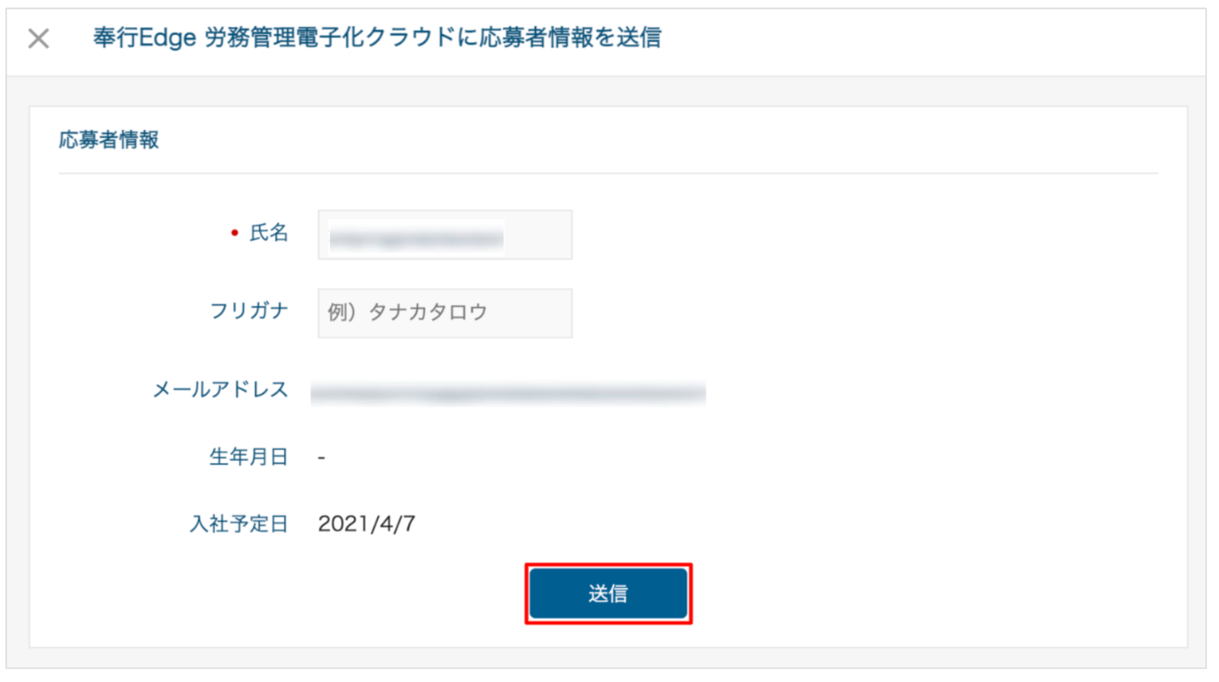Click the dash value beside 生年月日
This screenshot has width=1219, height=682.
(322, 457)
